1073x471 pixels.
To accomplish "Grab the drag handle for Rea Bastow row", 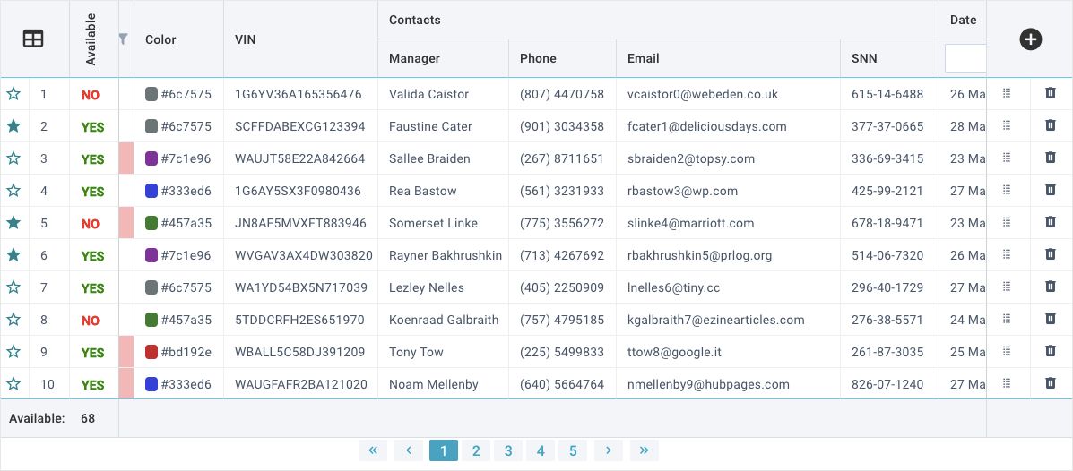I will pyautogui.click(x=1007, y=190).
